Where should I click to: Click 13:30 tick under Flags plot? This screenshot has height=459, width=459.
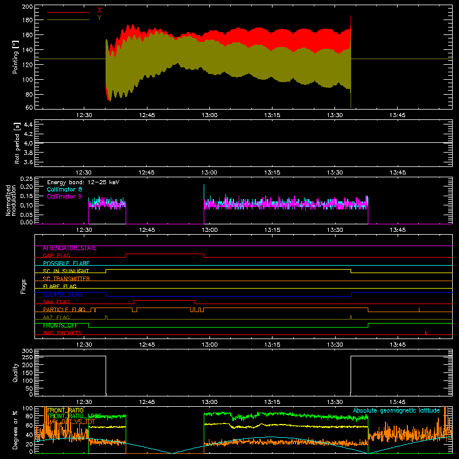click(335, 345)
